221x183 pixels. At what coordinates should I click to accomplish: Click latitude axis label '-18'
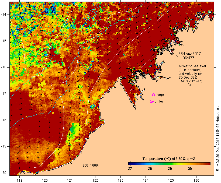[x=4, y=120]
